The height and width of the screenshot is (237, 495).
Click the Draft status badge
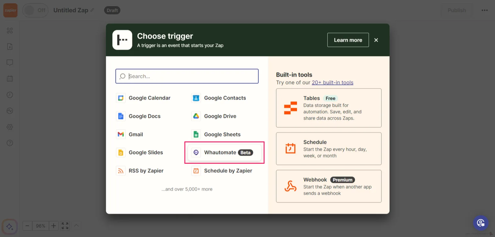click(112, 10)
